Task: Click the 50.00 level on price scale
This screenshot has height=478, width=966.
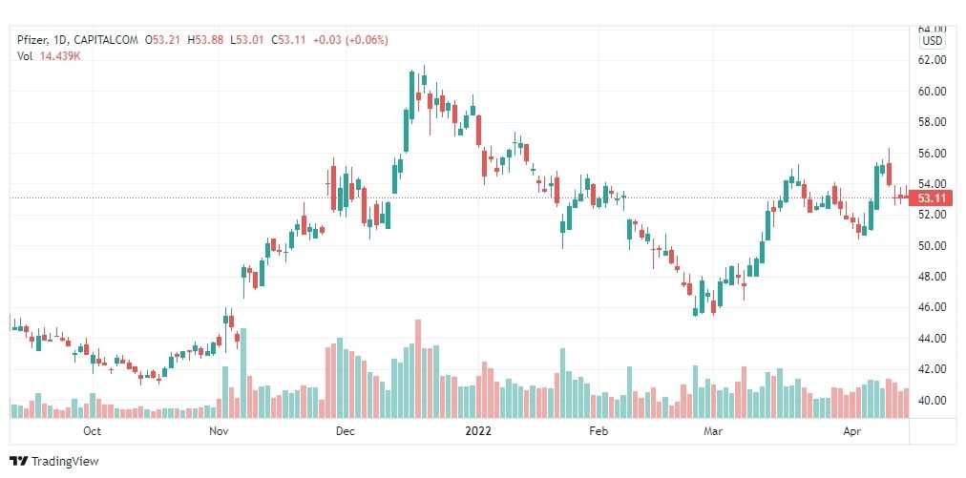Action: pos(932,246)
